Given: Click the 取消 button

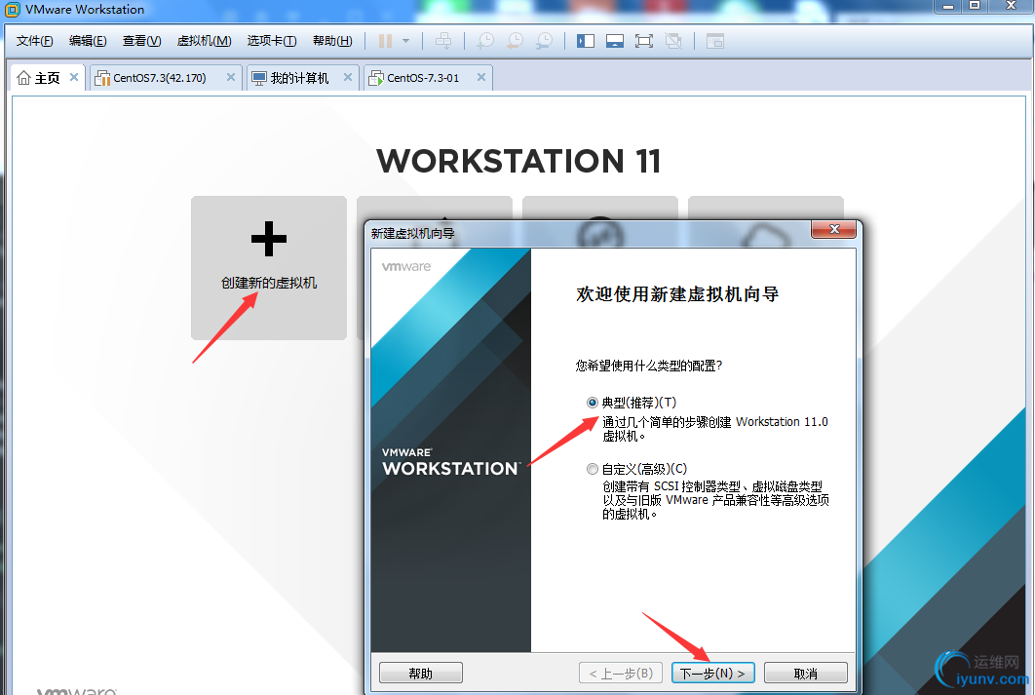Looking at the screenshot, I should click(x=805, y=674).
